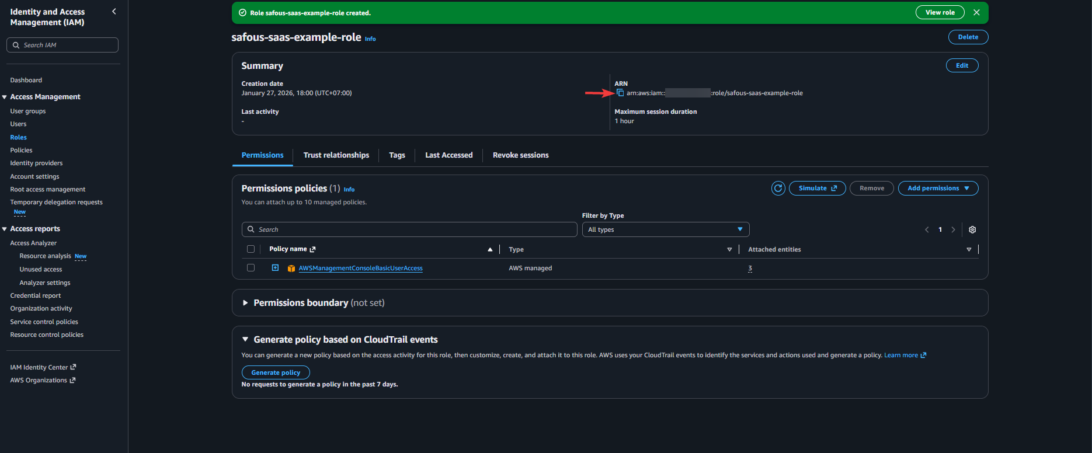Go to next page of policies
The height and width of the screenshot is (453, 1092).
tap(953, 229)
